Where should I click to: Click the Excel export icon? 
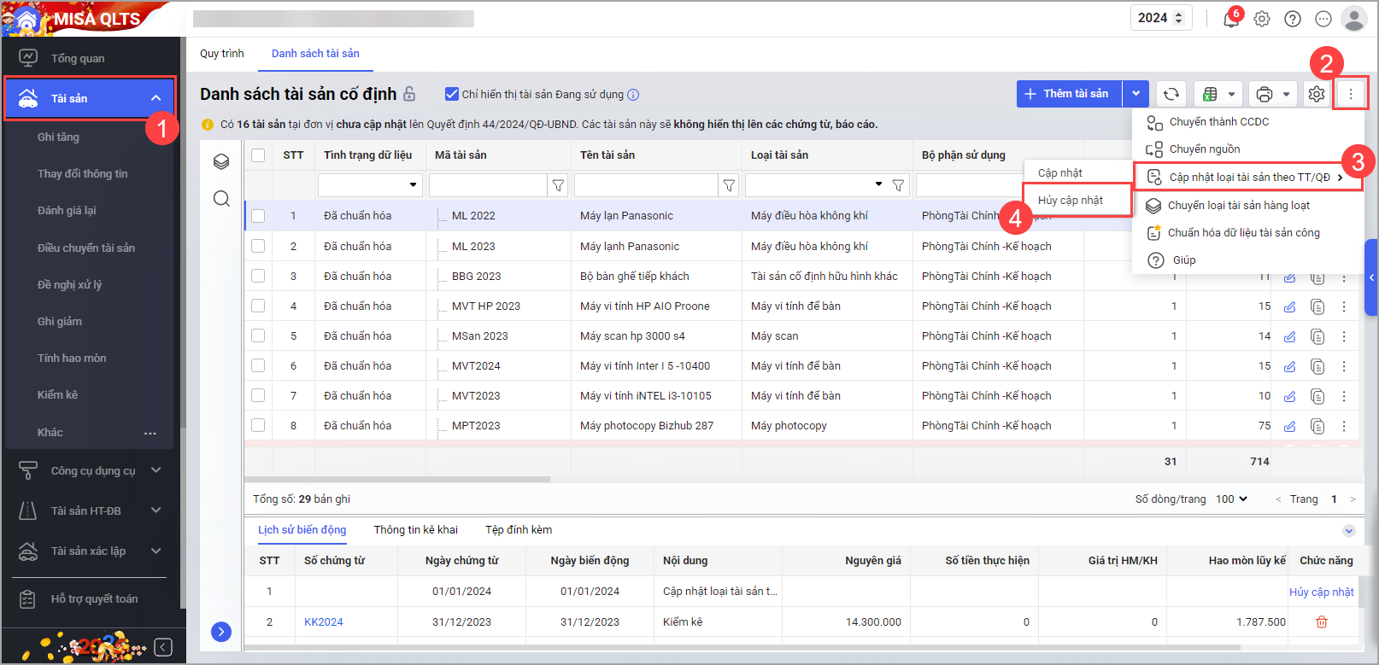[1210, 94]
